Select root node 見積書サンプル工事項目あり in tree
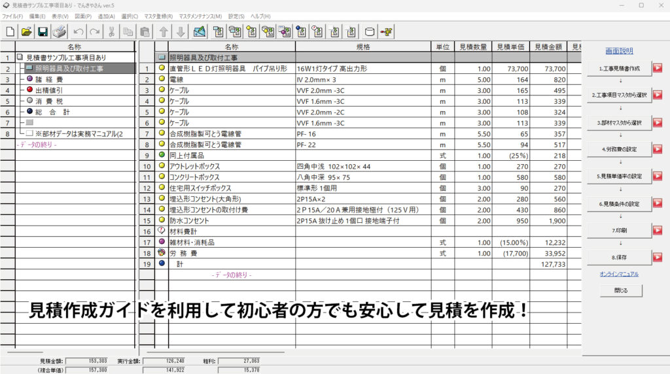This screenshot has width=670, height=374. click(x=66, y=57)
